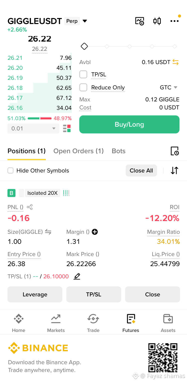This screenshot has height=382, width=187.
Task: Enable the TP/SL checkbox
Action: [83, 74]
